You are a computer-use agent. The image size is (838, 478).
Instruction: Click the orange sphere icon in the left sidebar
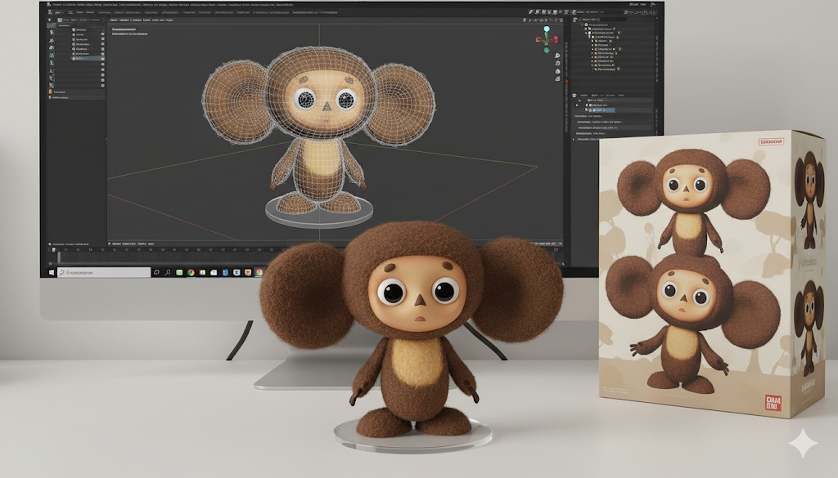[51, 92]
